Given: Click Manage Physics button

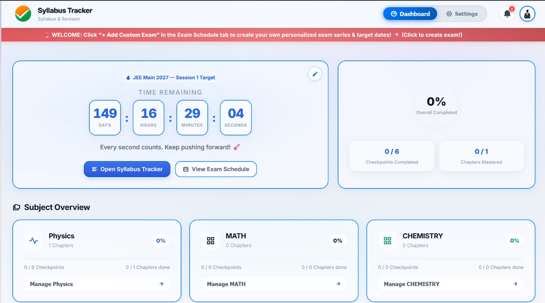Looking at the screenshot, I should [x=97, y=284].
